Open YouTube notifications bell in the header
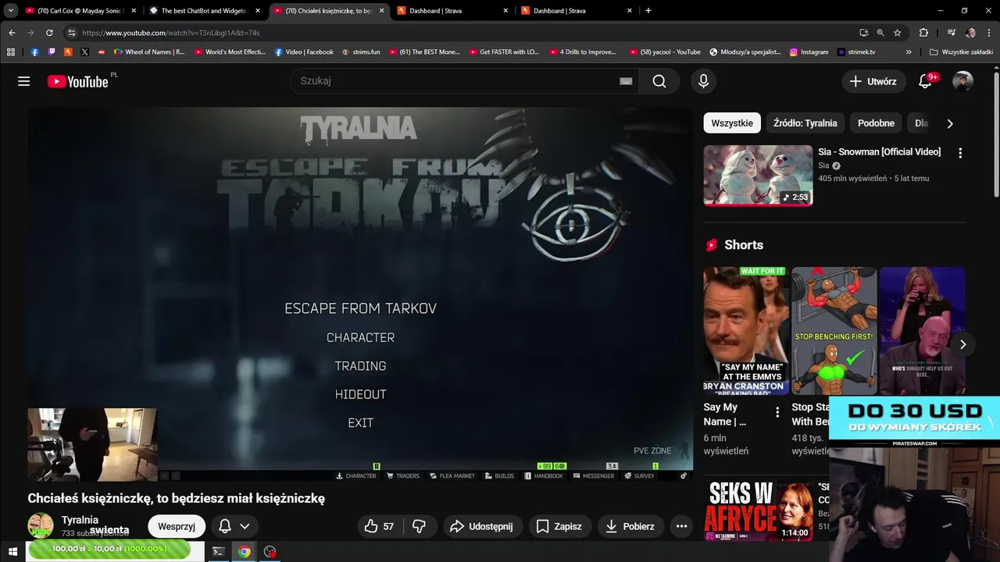The image size is (1000, 562). coord(925,81)
